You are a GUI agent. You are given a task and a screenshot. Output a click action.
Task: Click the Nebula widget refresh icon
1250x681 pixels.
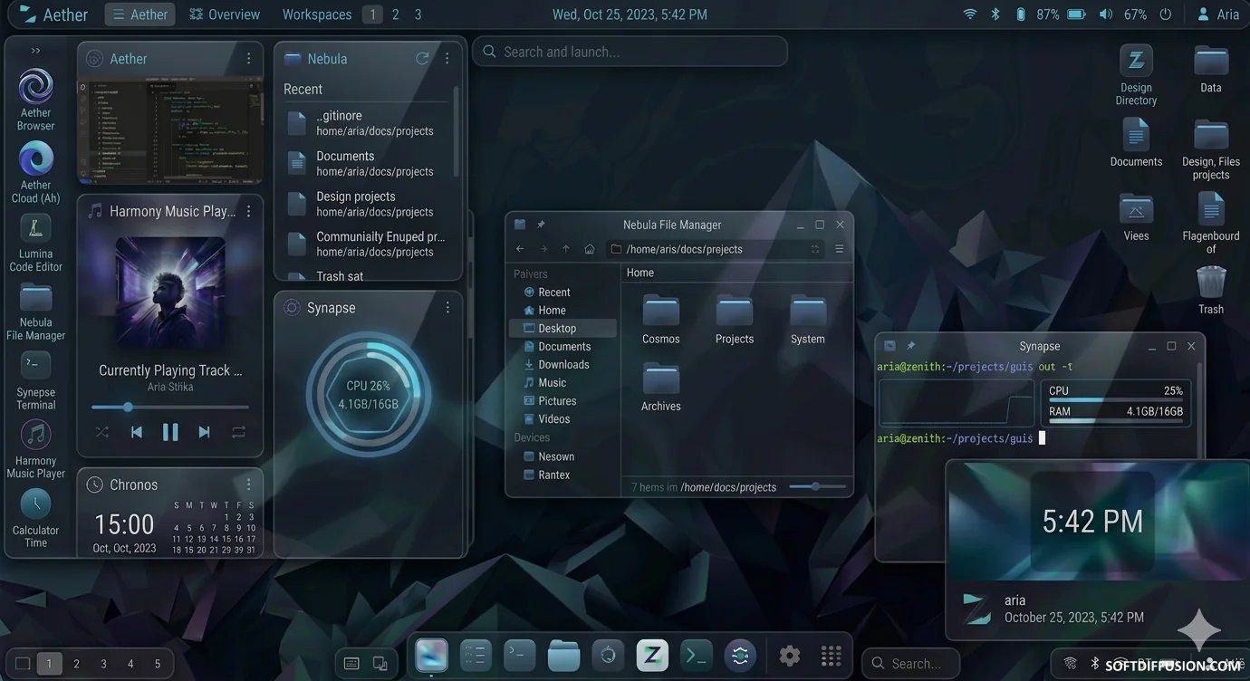tap(422, 59)
